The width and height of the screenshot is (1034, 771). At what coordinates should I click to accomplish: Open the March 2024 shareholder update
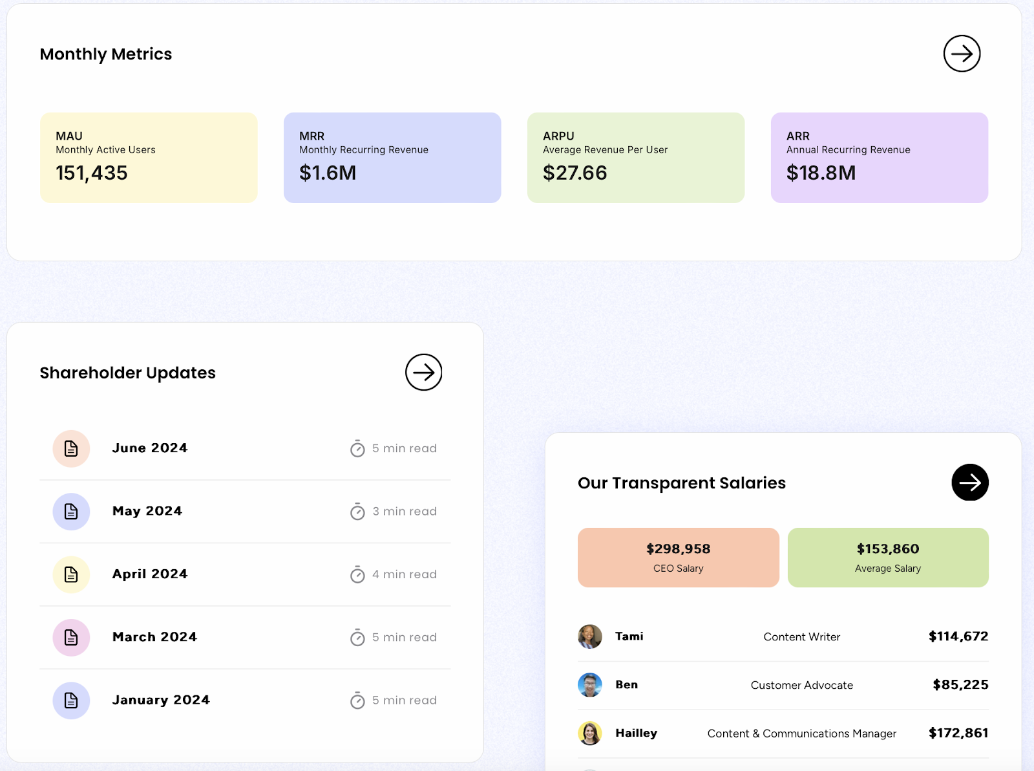[x=245, y=637]
